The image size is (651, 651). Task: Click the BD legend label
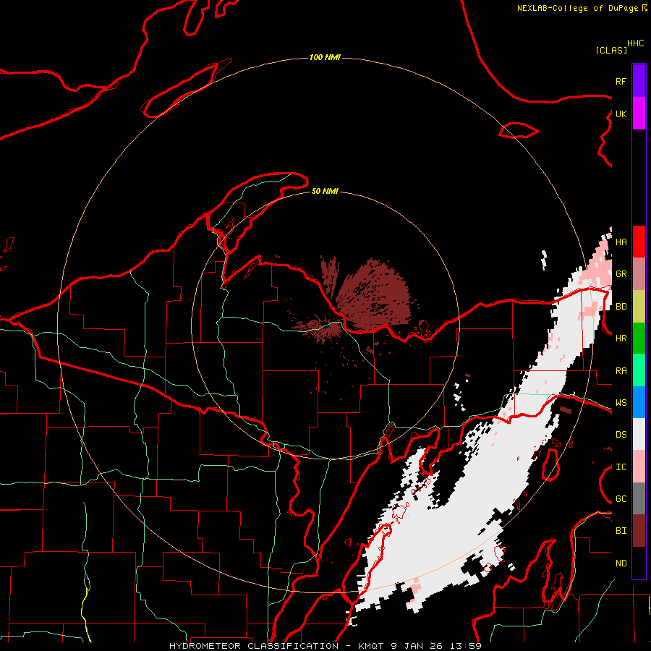[x=621, y=307]
